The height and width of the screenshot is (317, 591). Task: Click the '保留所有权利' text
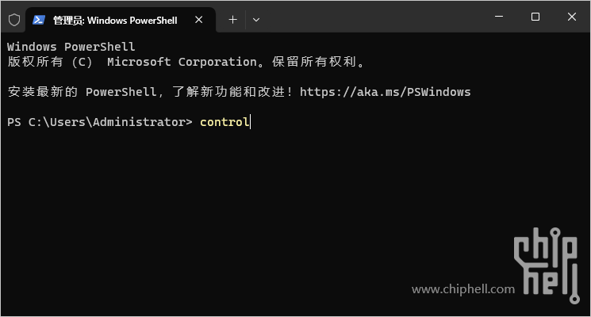coord(314,62)
